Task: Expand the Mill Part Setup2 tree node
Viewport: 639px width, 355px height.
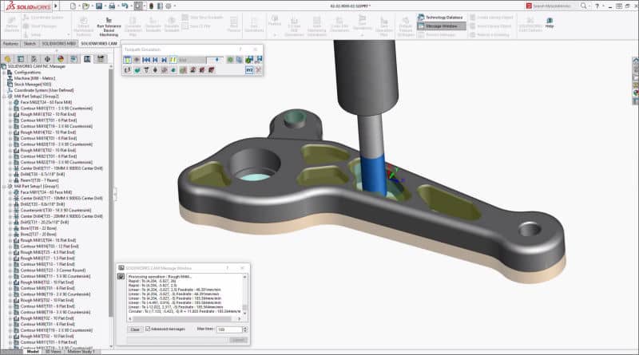Action: click(5, 96)
